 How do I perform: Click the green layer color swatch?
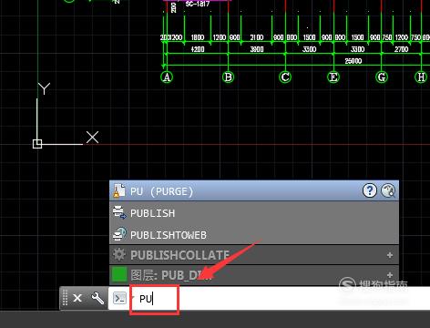click(x=119, y=274)
